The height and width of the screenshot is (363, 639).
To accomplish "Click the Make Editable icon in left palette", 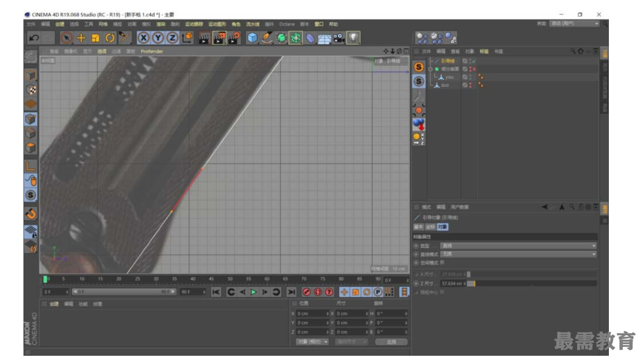I will [x=31, y=57].
